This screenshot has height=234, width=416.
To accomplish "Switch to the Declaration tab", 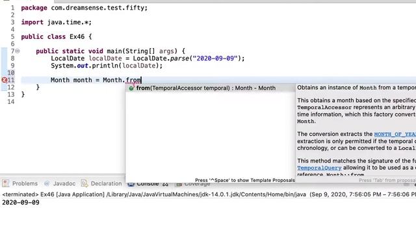I will pos(101,183).
